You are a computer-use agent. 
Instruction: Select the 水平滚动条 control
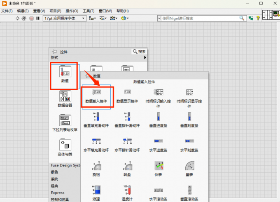(158, 193)
